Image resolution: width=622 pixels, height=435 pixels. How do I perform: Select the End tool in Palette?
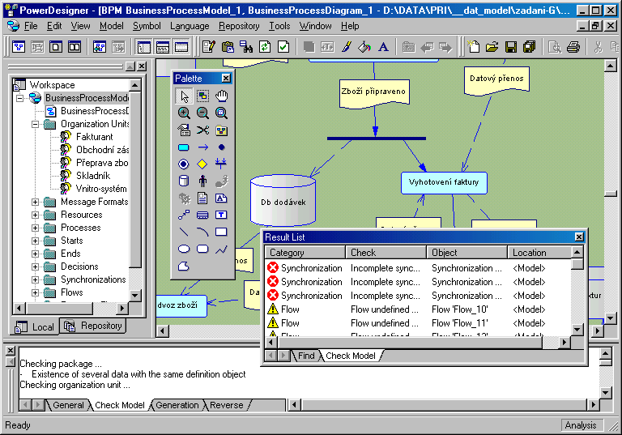pos(184,164)
